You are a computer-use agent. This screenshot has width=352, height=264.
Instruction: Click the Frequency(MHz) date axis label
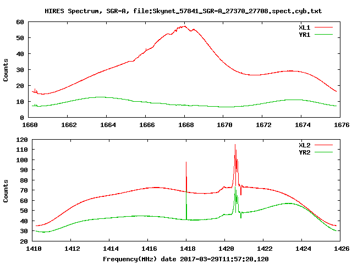pos(186,259)
